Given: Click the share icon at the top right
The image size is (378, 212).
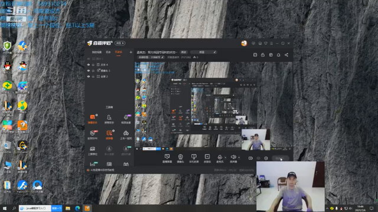Looking at the screenshot, I should click(286, 55).
